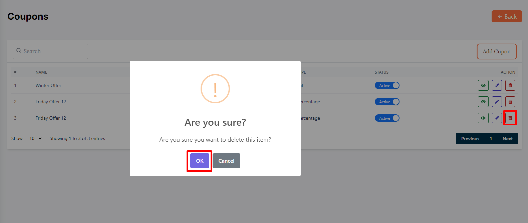
Task: View the Winter Offer coupon details
Action: (483, 85)
